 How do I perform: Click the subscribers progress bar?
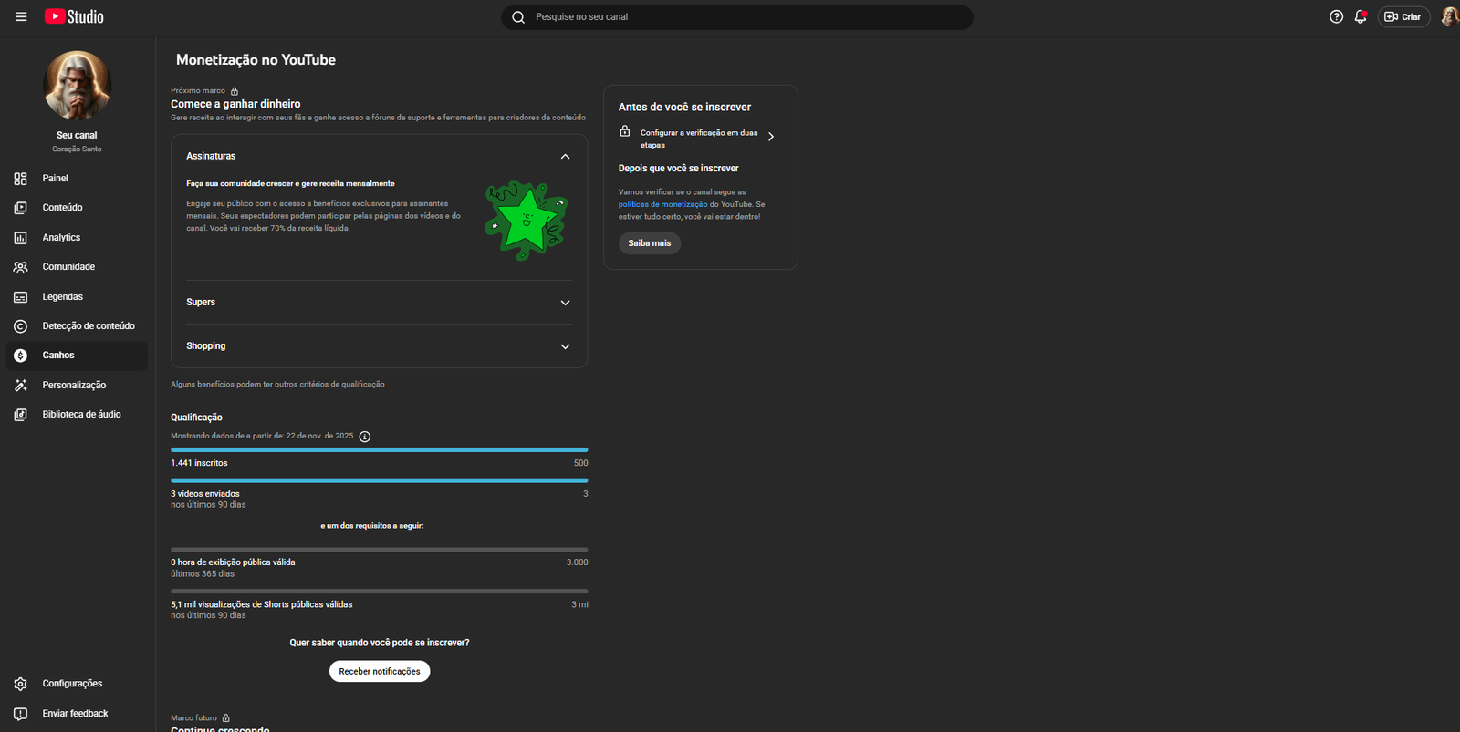click(x=379, y=449)
